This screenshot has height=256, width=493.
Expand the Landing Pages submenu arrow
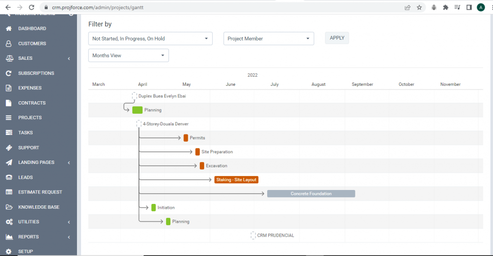coord(69,162)
